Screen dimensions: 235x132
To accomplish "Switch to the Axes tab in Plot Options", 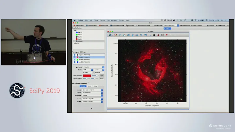I will tap(95, 86).
